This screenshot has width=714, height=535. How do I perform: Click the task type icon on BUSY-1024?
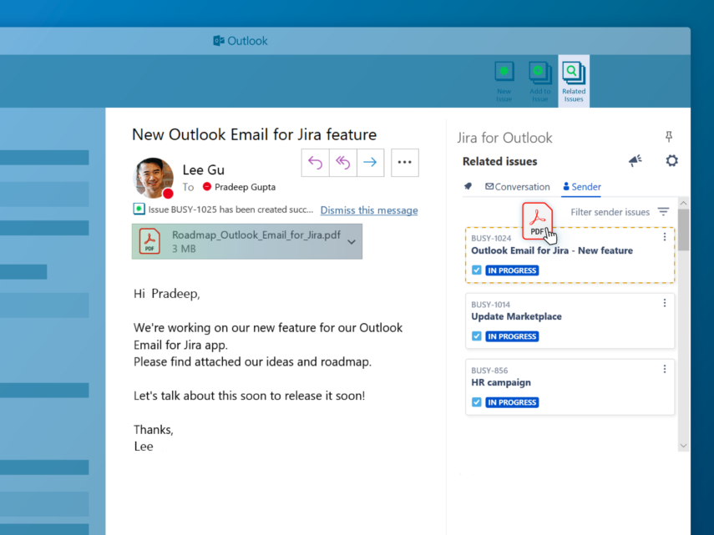(476, 270)
